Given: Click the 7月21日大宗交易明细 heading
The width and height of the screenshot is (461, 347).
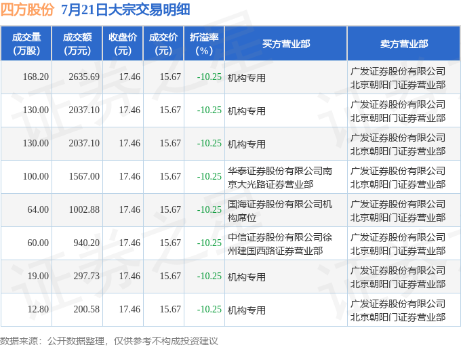Looking at the screenshot, I should pos(125,9).
